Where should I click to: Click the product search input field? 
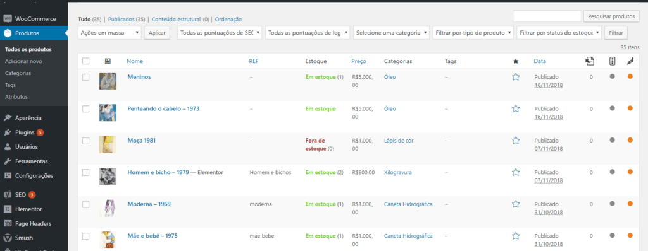pos(547,16)
